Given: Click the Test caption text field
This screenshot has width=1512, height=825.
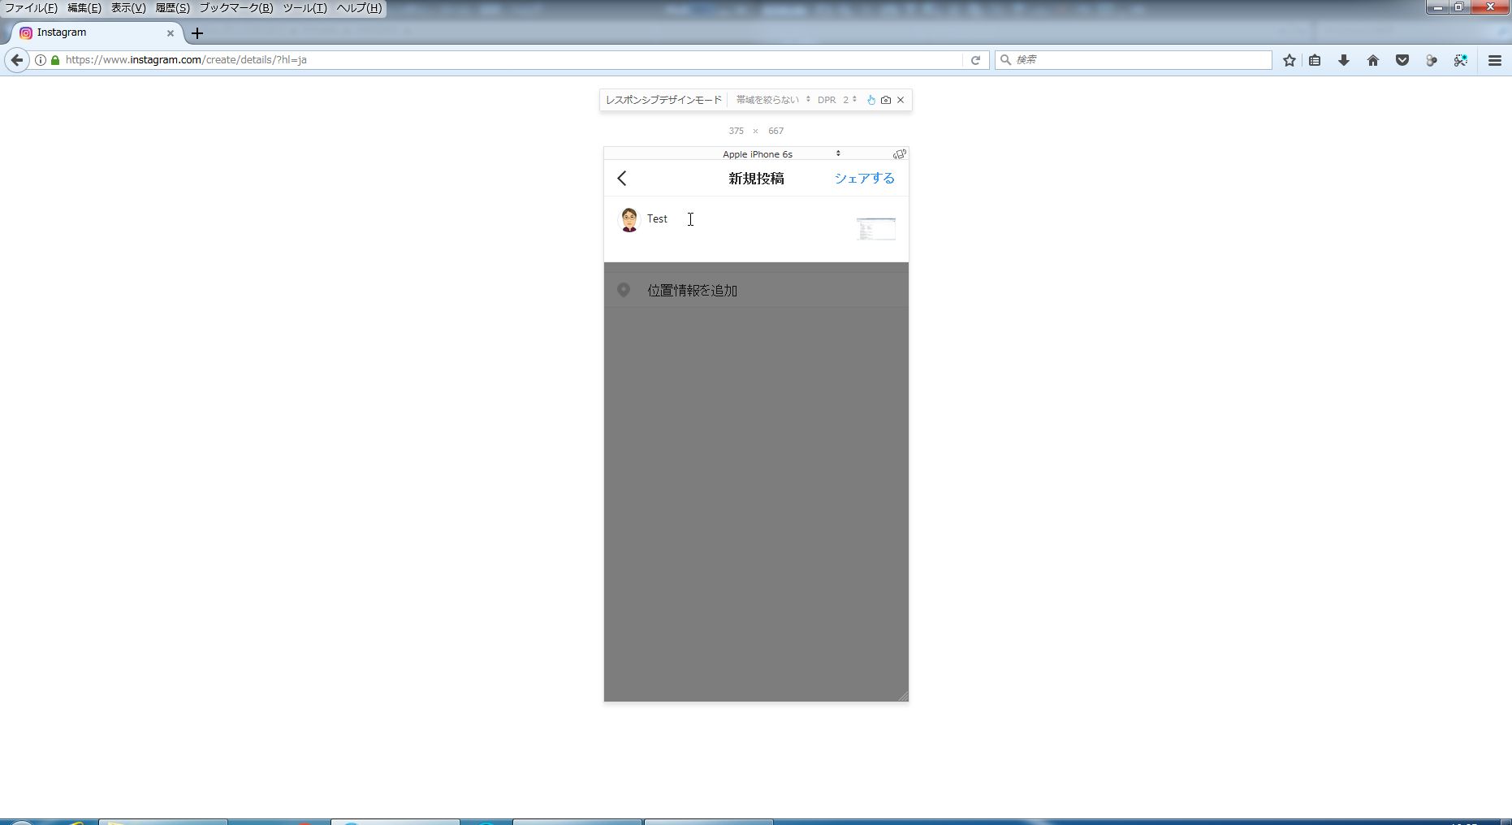Looking at the screenshot, I should click(747, 227).
